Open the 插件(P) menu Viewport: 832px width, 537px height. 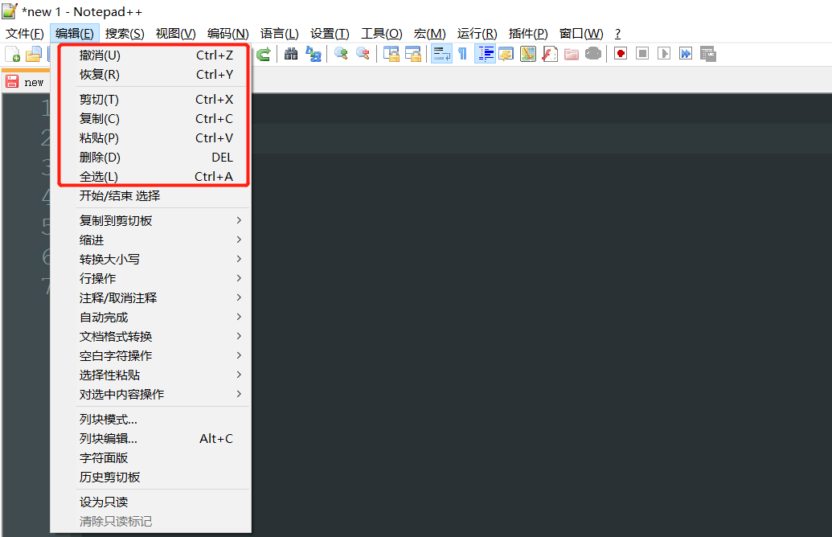(528, 34)
